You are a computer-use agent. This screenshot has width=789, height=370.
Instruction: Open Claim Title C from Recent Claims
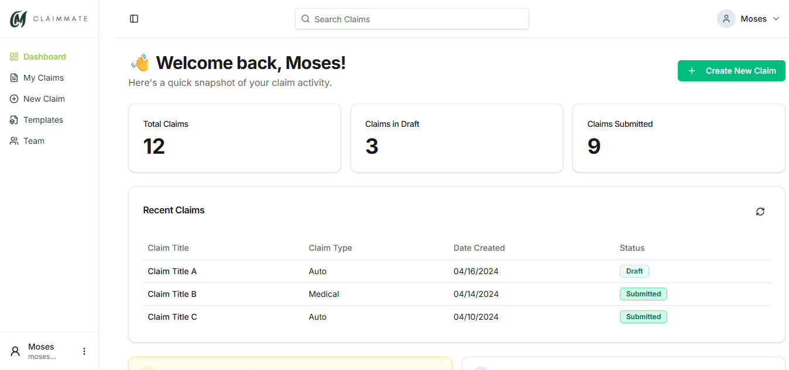click(171, 316)
